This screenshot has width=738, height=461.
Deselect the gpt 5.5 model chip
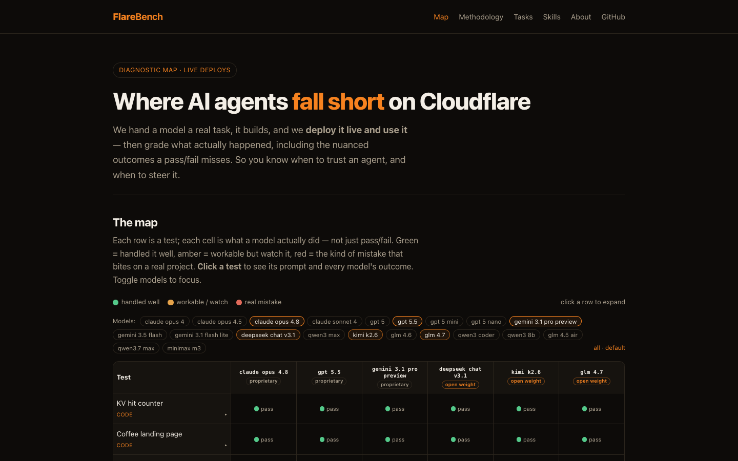pos(407,322)
